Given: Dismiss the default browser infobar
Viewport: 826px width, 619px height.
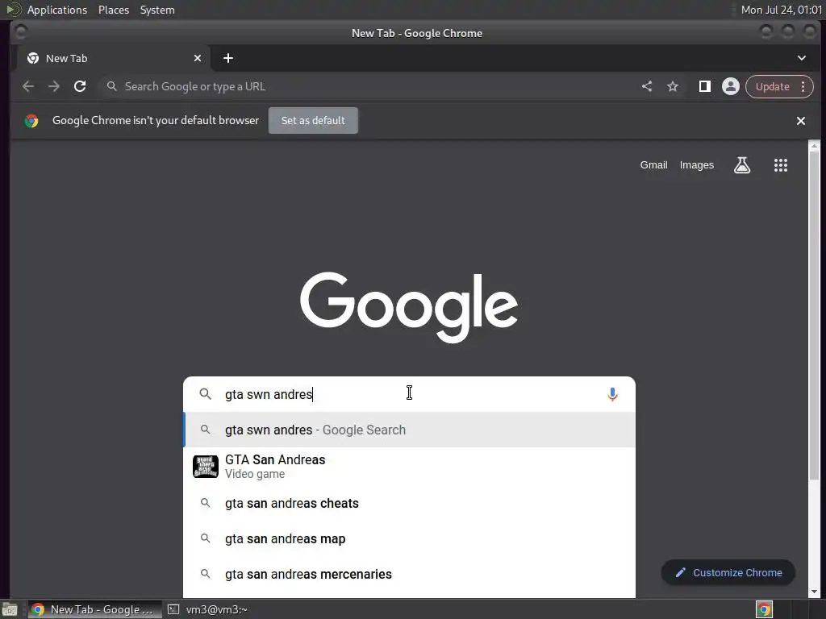Looking at the screenshot, I should click(801, 121).
